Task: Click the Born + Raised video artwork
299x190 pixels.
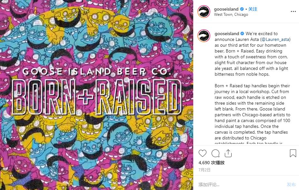Action: tap(96, 95)
